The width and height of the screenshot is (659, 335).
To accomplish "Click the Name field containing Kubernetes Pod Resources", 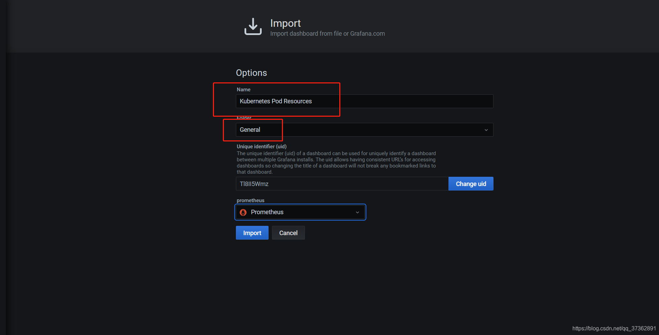I will (364, 101).
